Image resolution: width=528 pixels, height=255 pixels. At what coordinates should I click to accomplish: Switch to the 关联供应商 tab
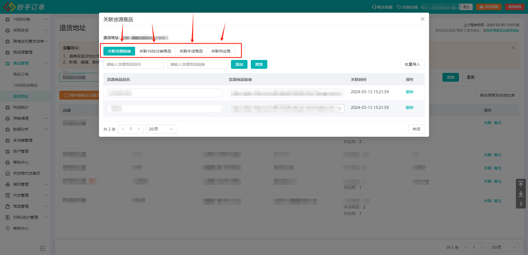pyautogui.click(x=221, y=51)
